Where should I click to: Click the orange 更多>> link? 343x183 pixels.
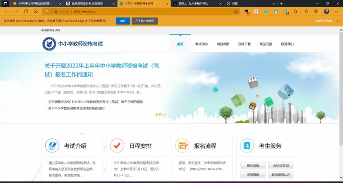[161, 115]
